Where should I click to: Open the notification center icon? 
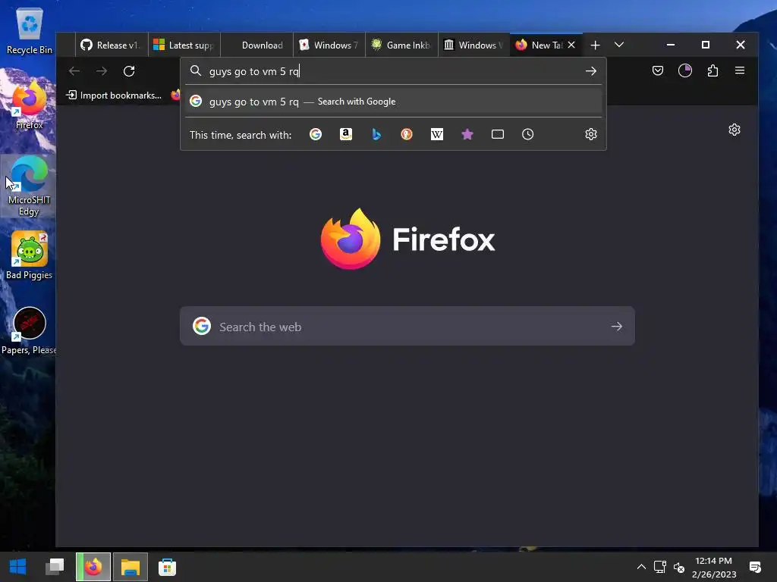[755, 567]
